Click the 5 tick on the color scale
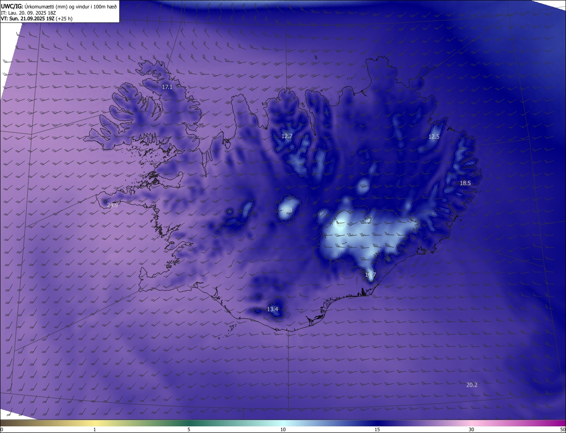This screenshot has height=433, width=566. coord(189,429)
